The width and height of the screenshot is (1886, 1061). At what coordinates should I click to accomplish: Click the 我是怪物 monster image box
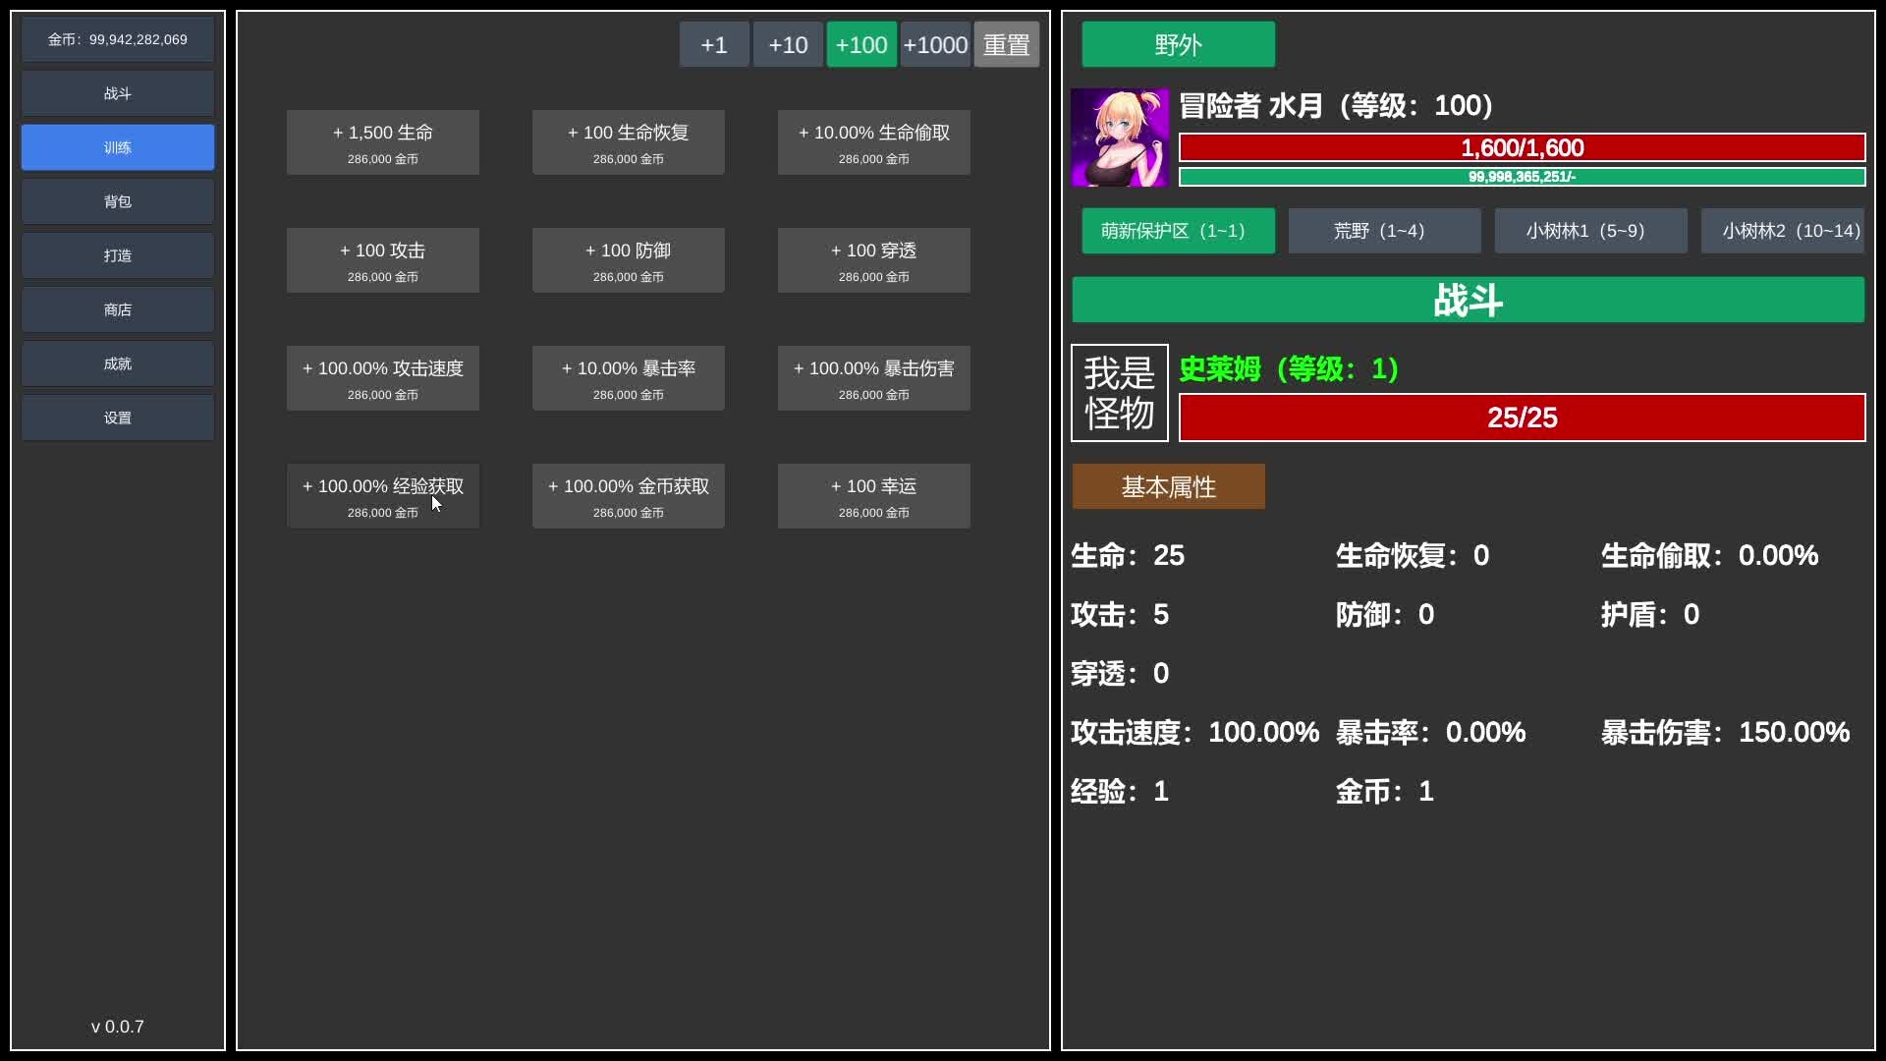[x=1120, y=393]
